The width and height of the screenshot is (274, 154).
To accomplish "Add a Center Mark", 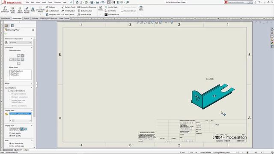I will tap(111, 7).
